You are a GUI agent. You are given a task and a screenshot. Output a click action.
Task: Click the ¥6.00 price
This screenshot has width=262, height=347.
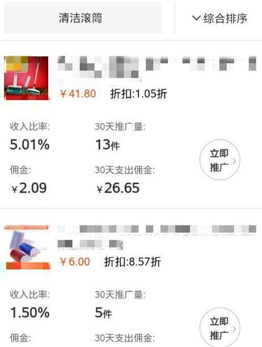point(75,262)
